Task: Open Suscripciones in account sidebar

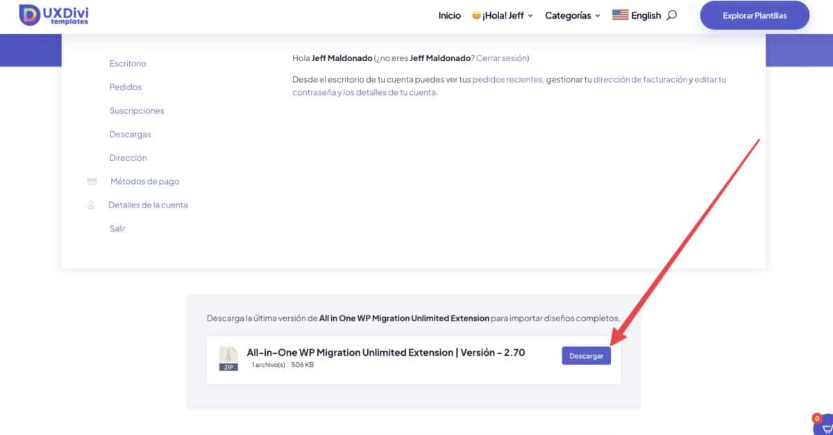Action: point(137,110)
